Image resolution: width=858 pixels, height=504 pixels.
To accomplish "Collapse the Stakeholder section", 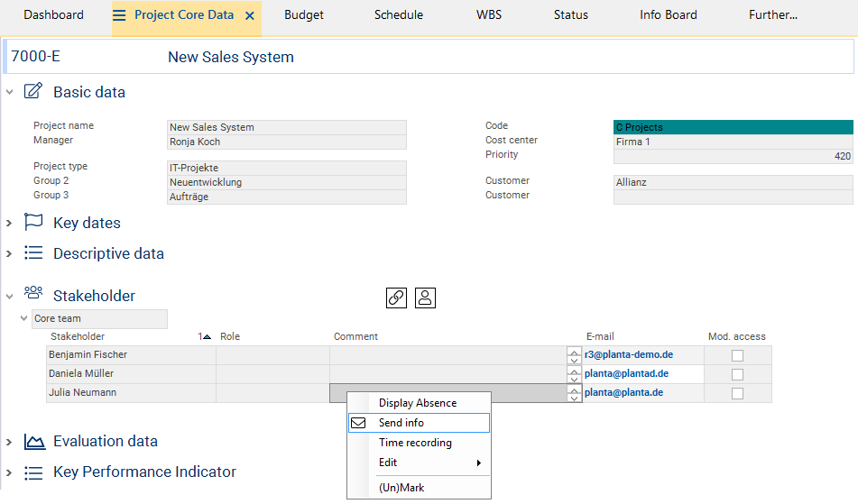I will [9, 297].
